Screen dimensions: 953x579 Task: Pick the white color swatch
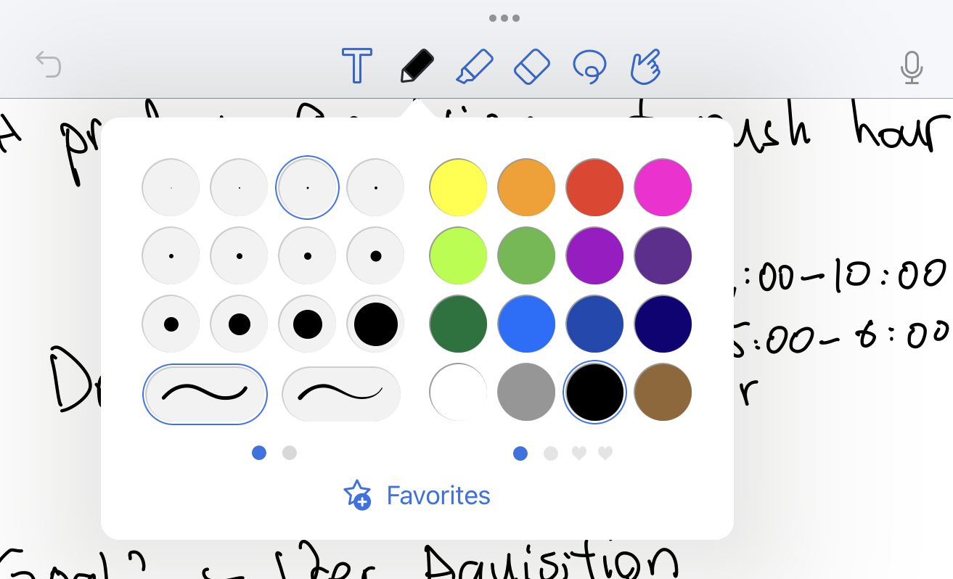(458, 393)
